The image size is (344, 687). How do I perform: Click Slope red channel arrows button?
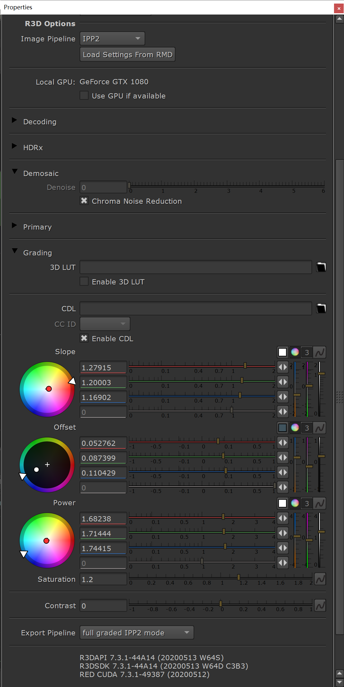(x=282, y=367)
